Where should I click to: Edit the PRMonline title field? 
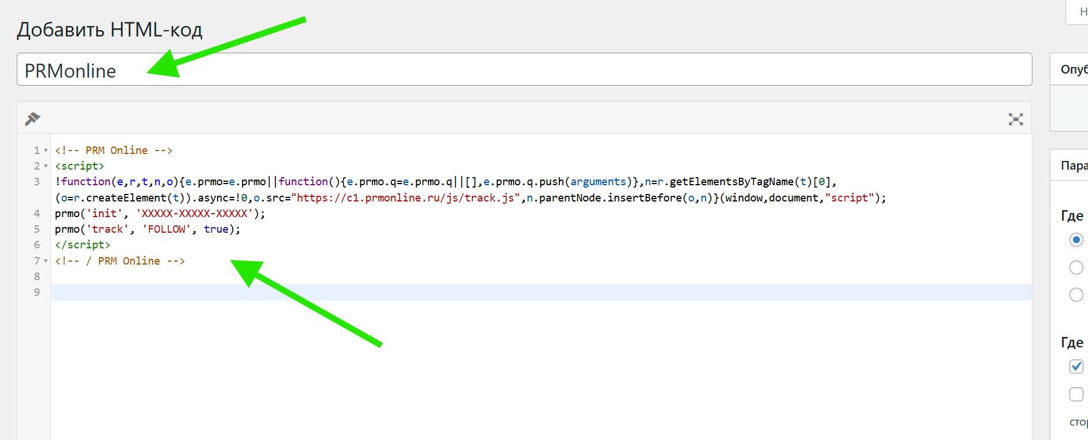click(x=524, y=69)
